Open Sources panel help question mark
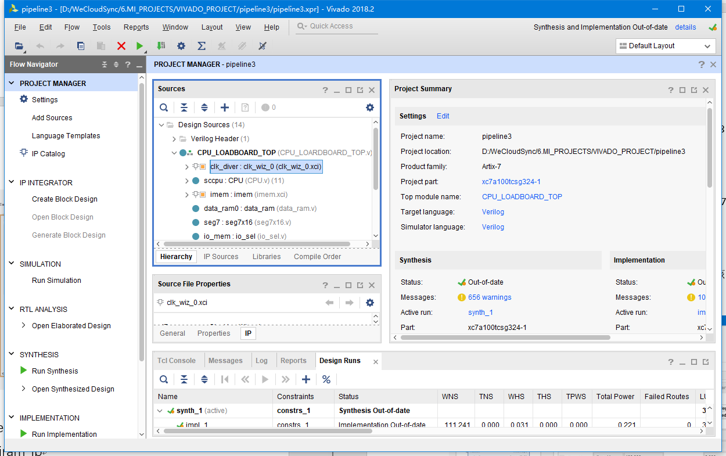726x456 pixels. (325, 90)
